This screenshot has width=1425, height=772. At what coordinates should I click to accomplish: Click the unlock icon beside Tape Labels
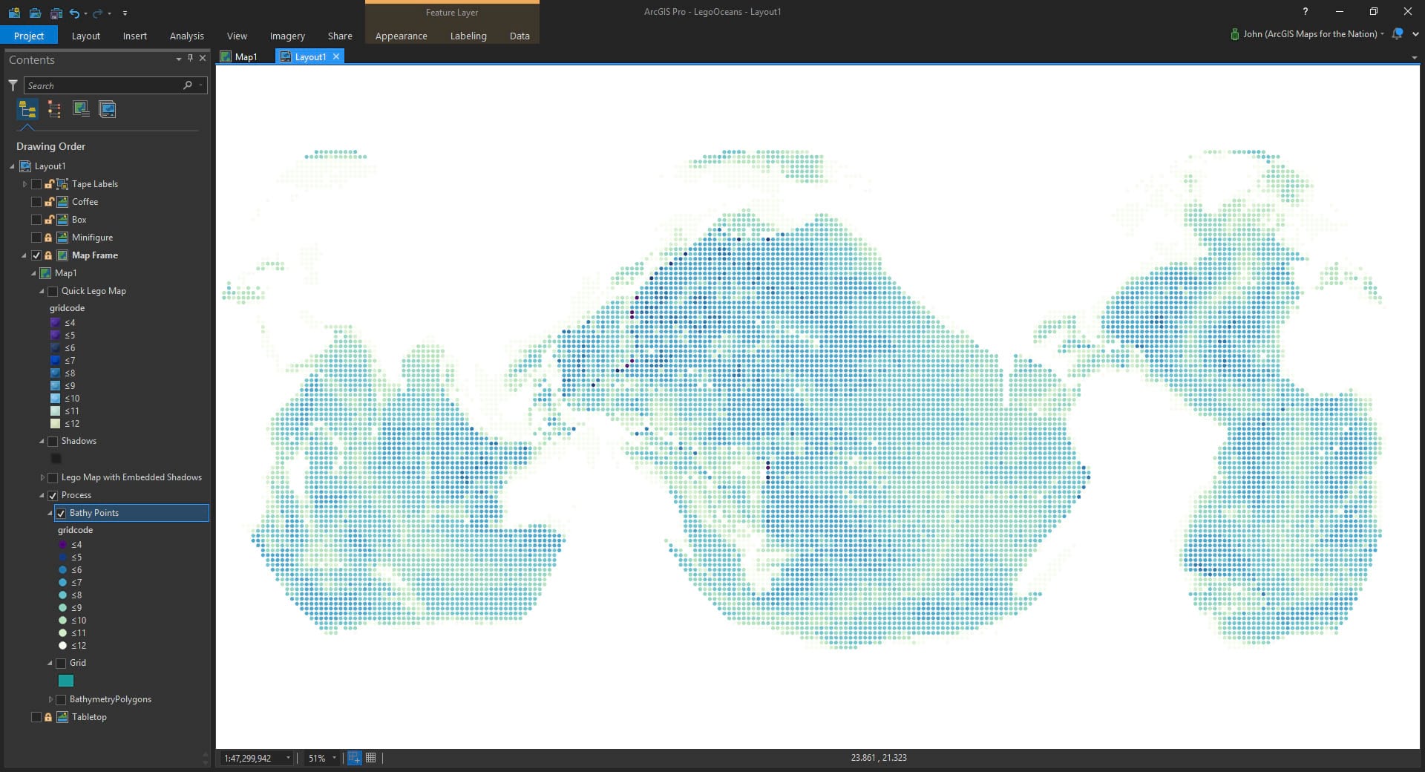point(49,184)
